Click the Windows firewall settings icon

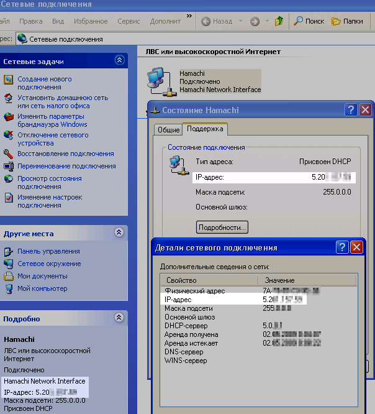[x=9, y=117]
